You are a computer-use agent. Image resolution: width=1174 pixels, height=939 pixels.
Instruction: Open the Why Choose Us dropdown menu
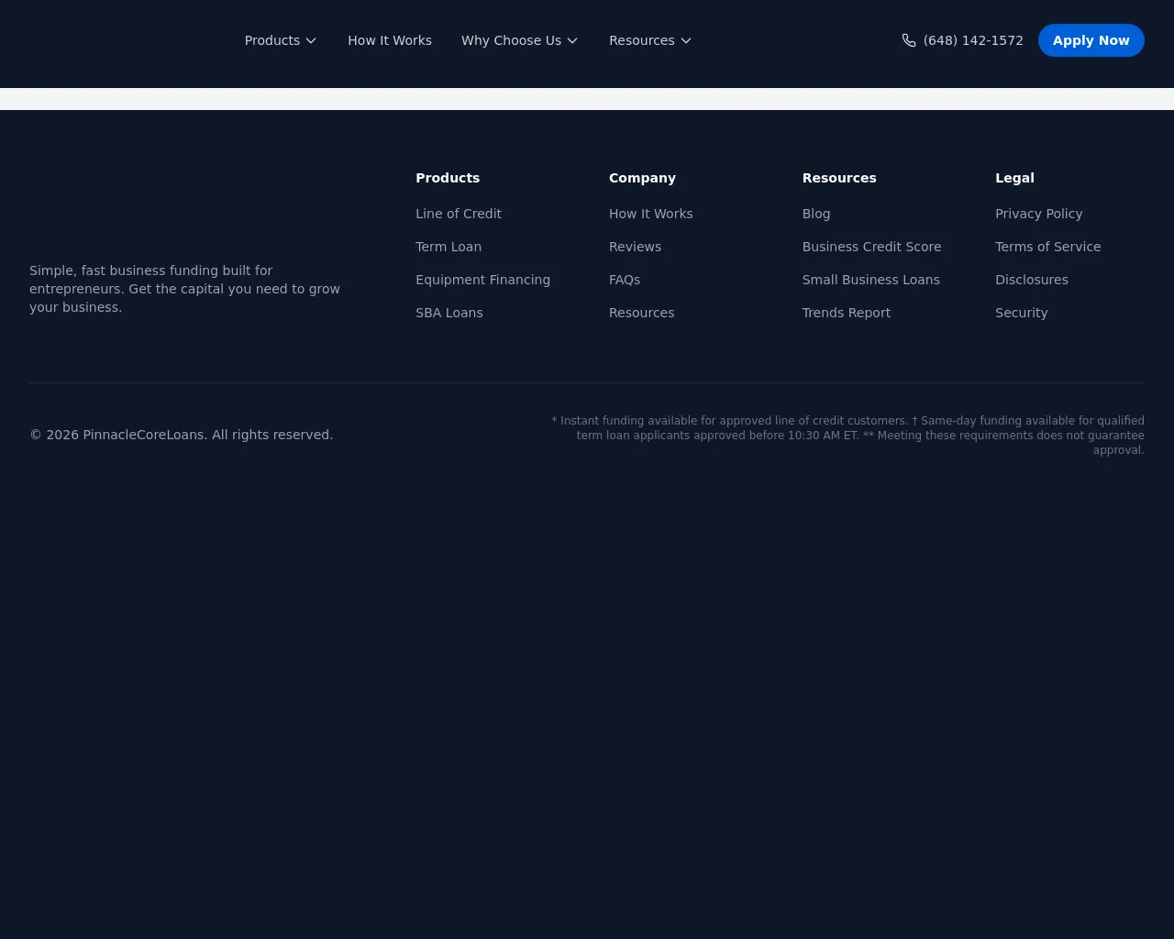(520, 40)
